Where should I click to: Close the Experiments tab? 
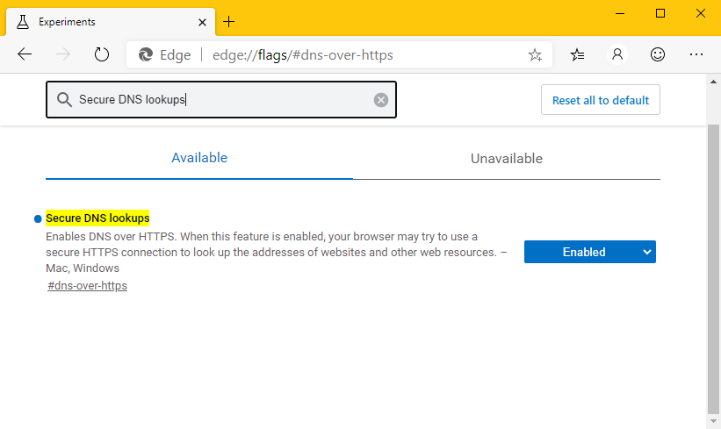point(202,21)
